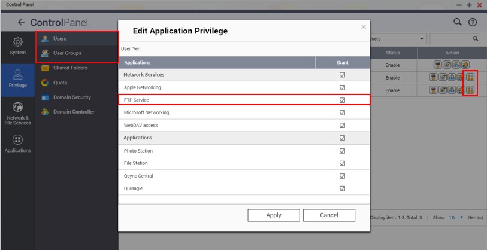Click change password icon in top user row

pyautogui.click(x=438, y=65)
